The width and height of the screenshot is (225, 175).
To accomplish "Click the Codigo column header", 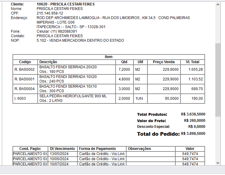I will [x=25, y=62].
